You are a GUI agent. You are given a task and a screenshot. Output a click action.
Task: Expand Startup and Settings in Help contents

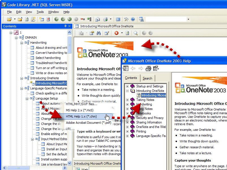pyautogui.click(x=127, y=86)
